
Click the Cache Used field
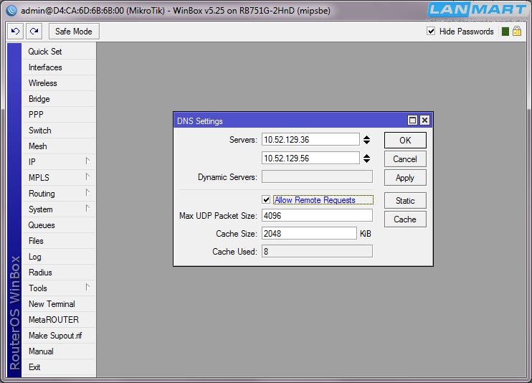pos(317,252)
